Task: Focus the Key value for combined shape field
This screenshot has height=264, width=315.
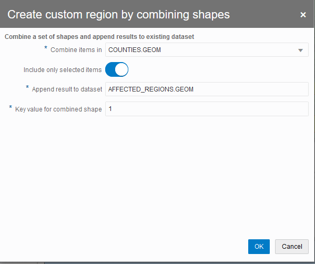Action: [x=207, y=109]
